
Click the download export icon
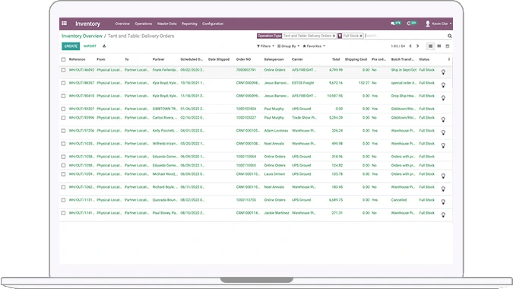click(x=104, y=46)
